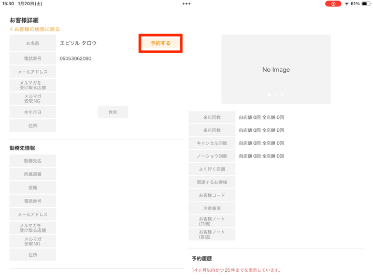Select the お客様ノート(共通) label cell
The height and width of the screenshot is (279, 373).
click(212, 221)
